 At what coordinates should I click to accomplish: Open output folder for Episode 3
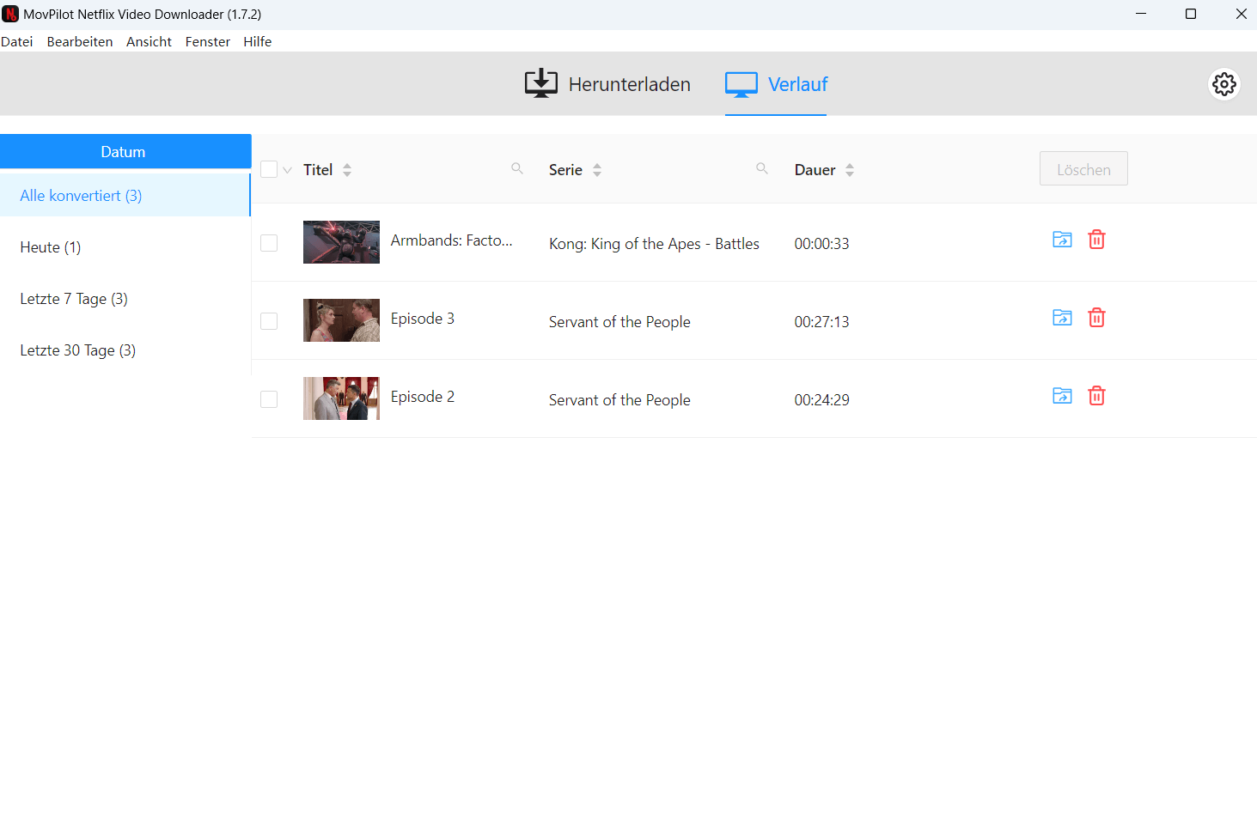(x=1062, y=318)
